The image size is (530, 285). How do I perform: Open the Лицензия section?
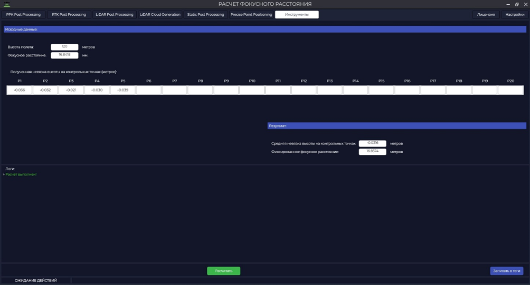(x=486, y=15)
